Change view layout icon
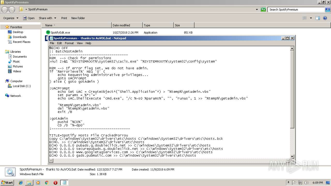331x186 pixels. (x=305, y=18)
